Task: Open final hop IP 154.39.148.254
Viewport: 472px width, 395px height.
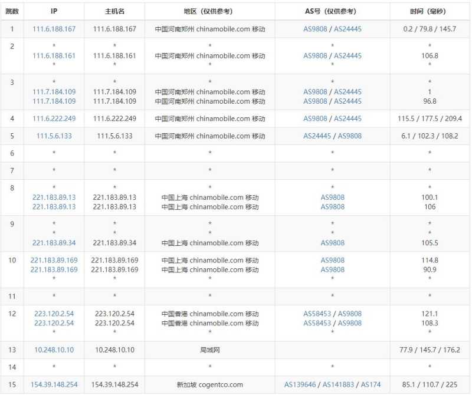Action: (x=54, y=384)
